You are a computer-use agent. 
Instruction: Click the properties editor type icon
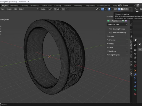coord(136,40)
